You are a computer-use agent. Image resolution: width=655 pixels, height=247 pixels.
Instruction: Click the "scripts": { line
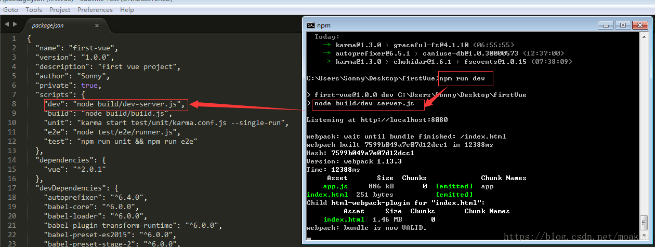(x=60, y=94)
